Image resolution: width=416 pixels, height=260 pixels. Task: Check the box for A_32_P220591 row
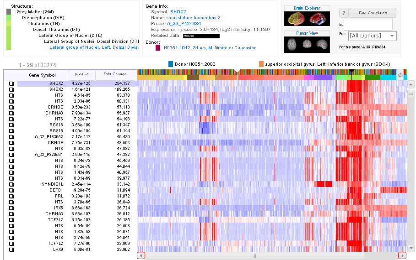pos(11,155)
